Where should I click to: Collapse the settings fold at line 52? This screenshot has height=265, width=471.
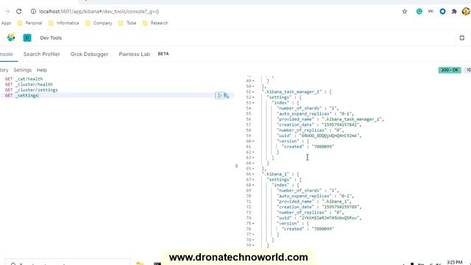[x=253, y=97]
